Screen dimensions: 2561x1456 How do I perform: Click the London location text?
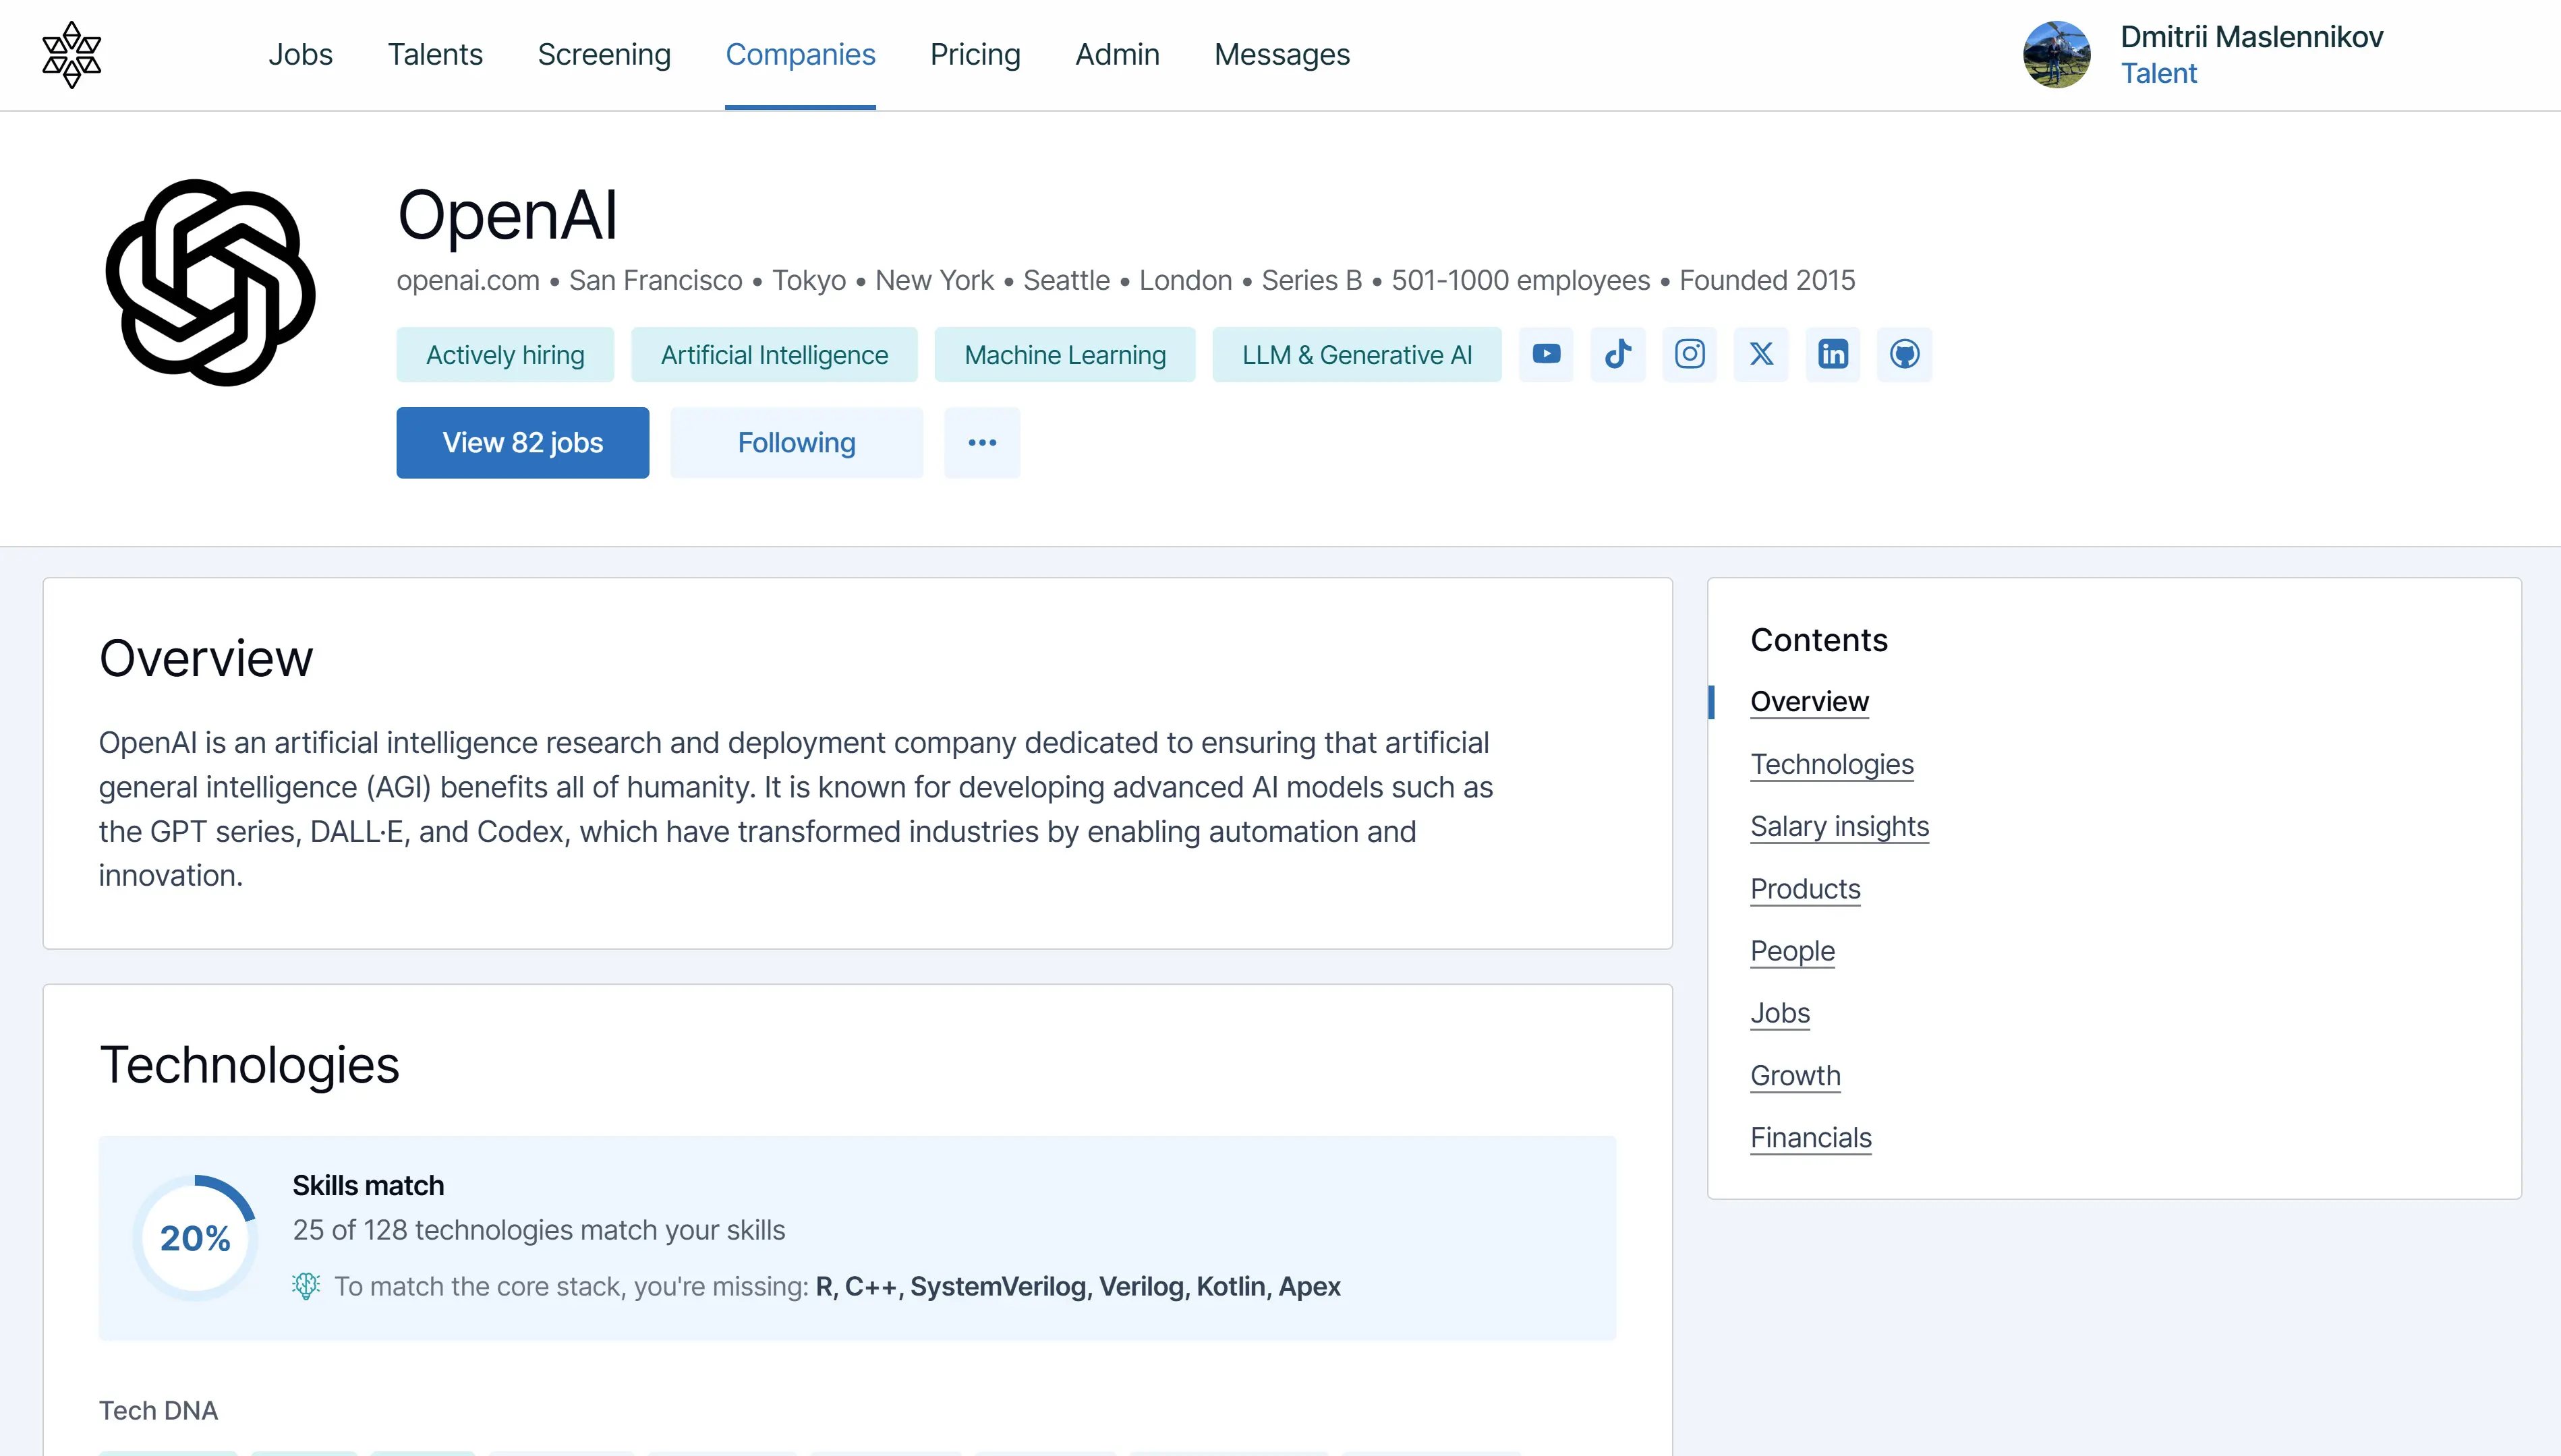tap(1186, 280)
